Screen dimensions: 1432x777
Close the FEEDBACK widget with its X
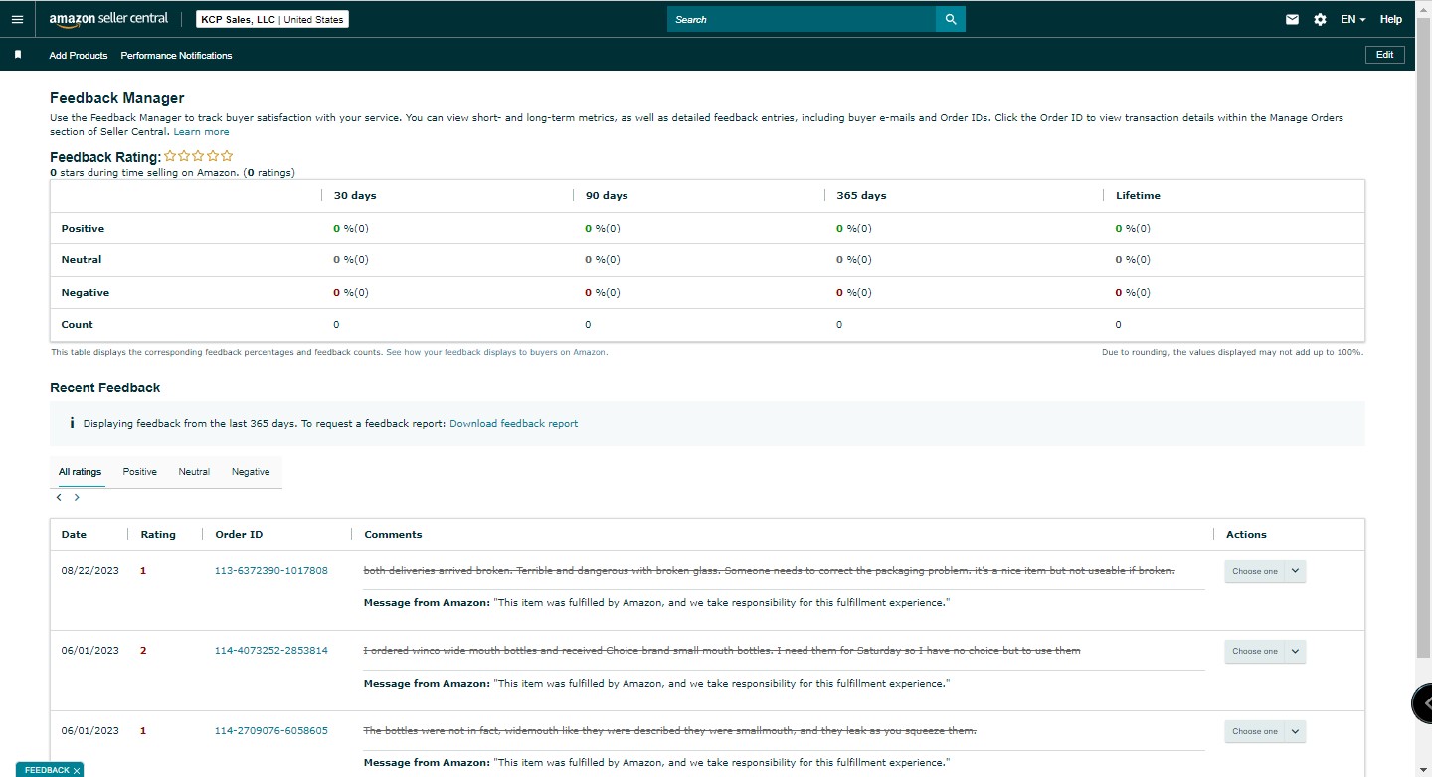(77, 770)
